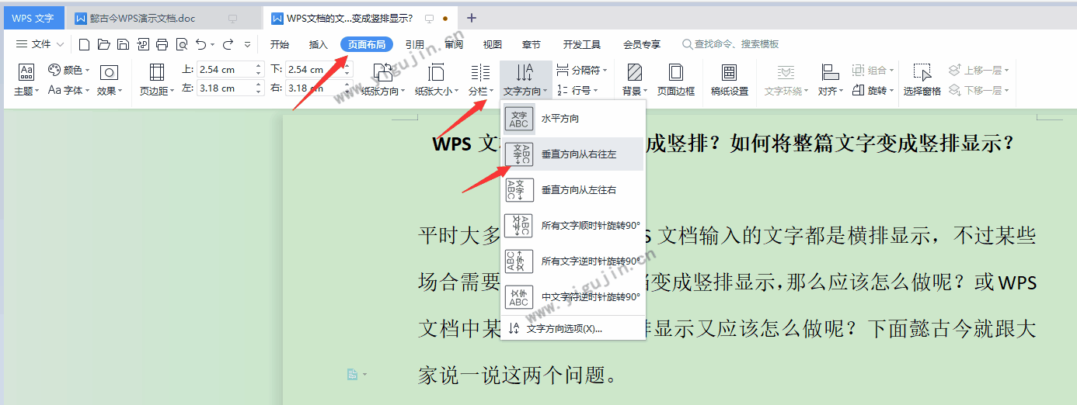The width and height of the screenshot is (1077, 405).
Task: Undo the last action
Action: click(x=200, y=44)
